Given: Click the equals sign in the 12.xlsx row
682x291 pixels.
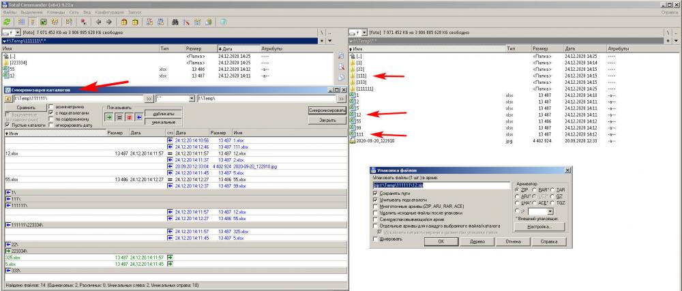Looking at the screenshot, I should click(x=170, y=153).
